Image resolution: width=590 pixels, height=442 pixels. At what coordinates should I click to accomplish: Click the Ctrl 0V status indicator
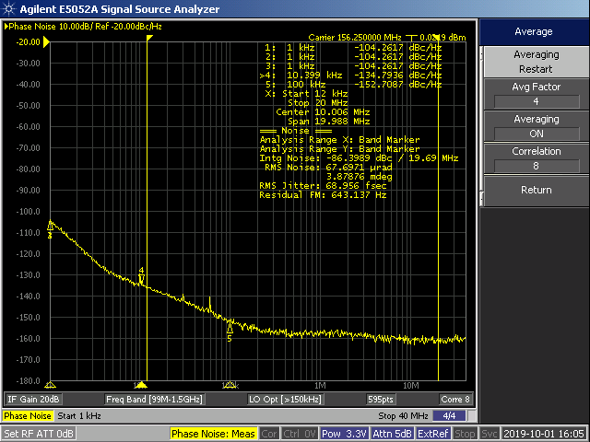pyautogui.click(x=300, y=434)
